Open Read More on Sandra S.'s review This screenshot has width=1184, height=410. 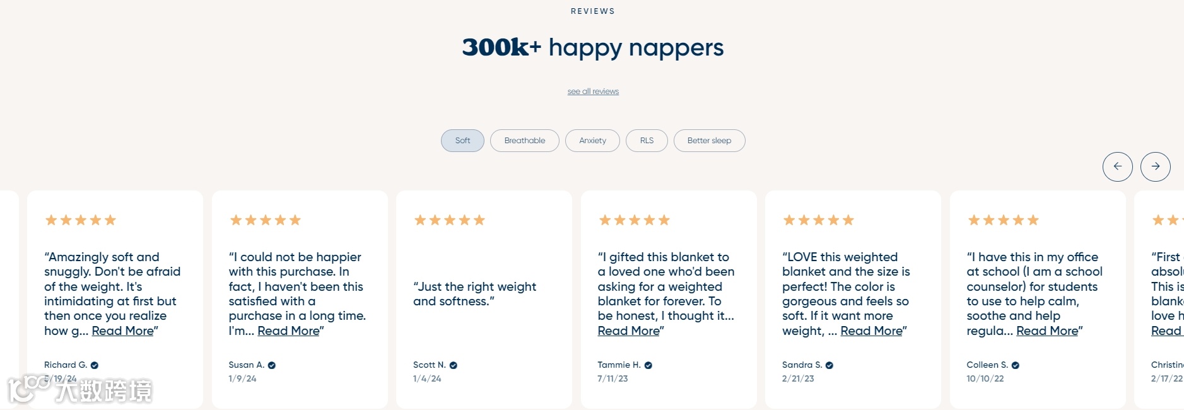[871, 331]
